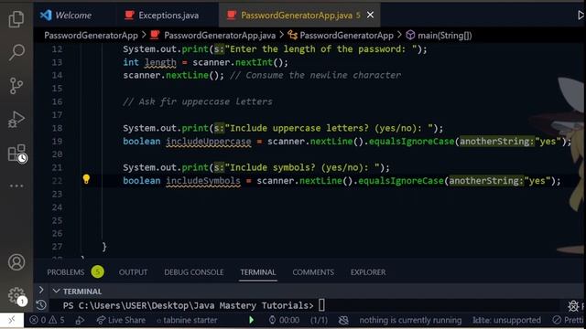
Task: Click "Enter the length of the password" string
Action: pyautogui.click(x=320, y=48)
